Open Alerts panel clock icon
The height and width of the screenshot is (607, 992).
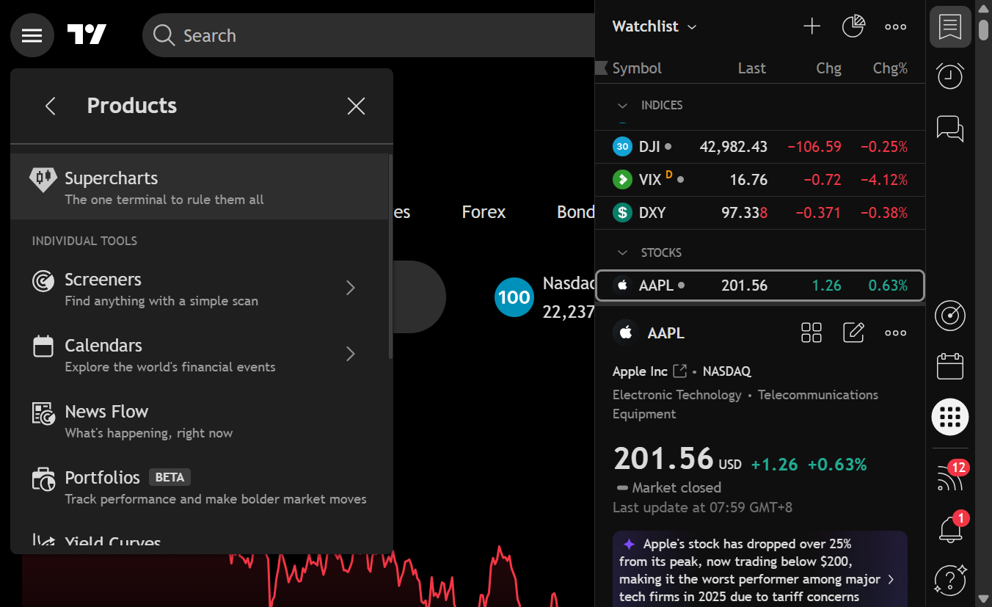pos(950,76)
